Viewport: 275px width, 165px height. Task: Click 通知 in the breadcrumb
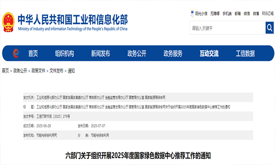71,71
